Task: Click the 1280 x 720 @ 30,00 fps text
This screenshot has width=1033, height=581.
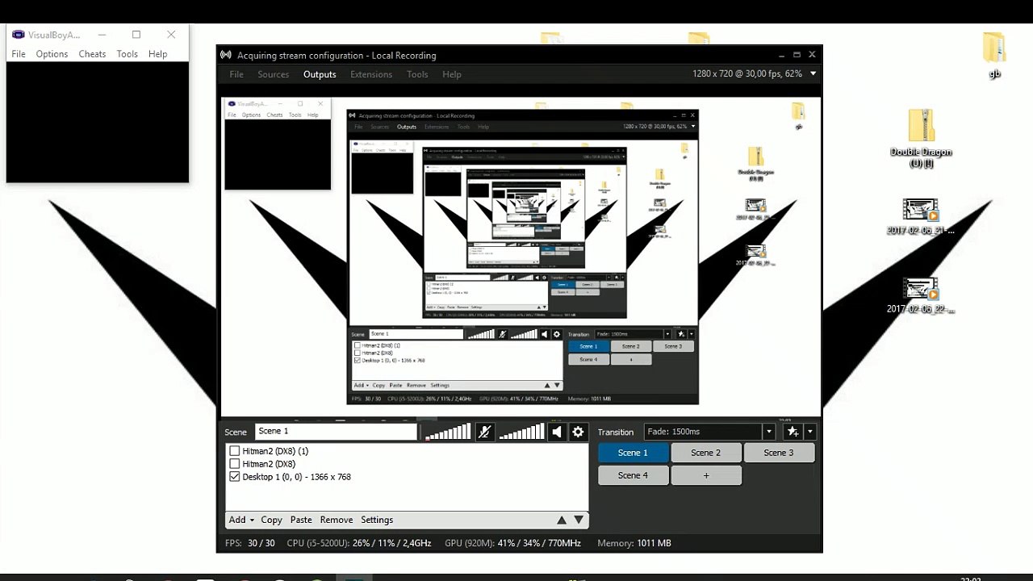Action: pyautogui.click(x=747, y=73)
